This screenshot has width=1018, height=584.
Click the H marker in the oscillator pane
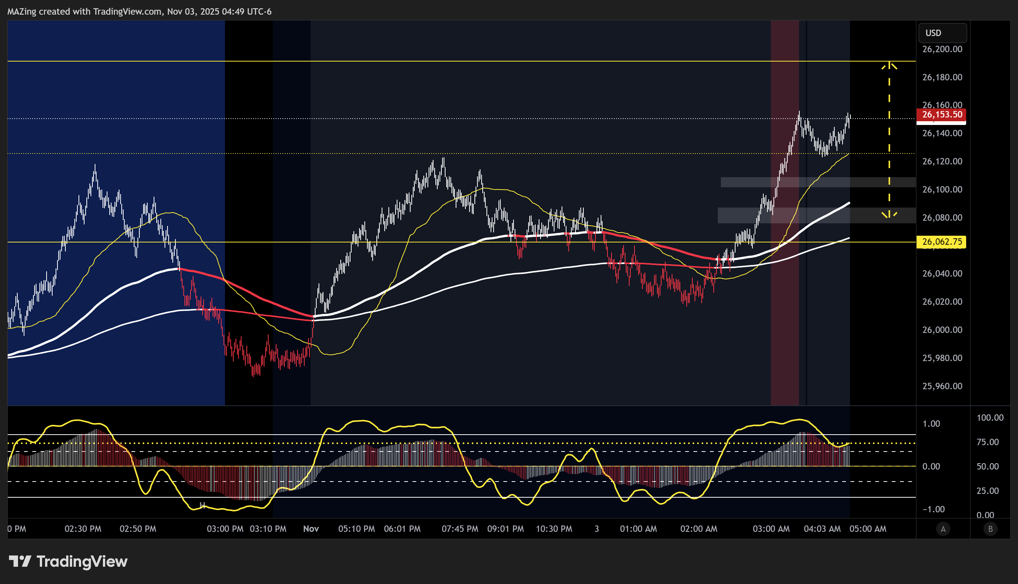202,506
